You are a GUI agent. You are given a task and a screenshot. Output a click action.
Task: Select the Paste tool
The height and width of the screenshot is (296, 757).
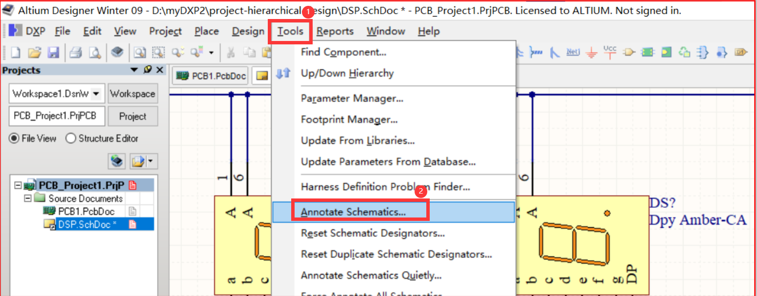coord(268,52)
